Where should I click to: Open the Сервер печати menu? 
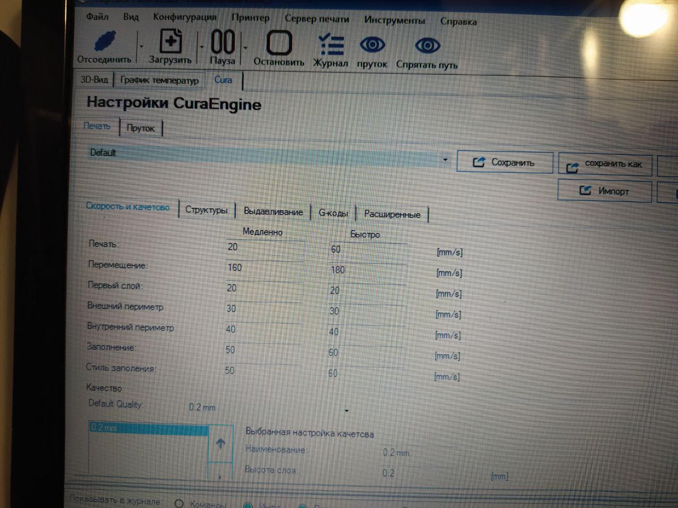pyautogui.click(x=317, y=19)
